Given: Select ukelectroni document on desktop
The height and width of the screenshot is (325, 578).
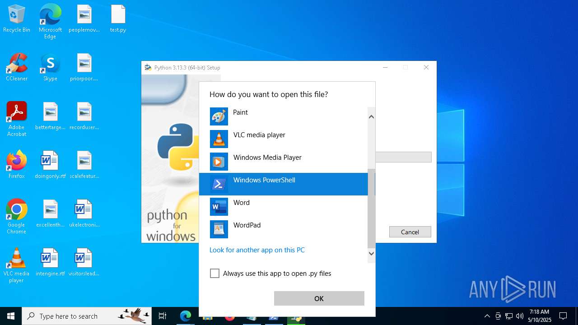Looking at the screenshot, I should coord(84,214).
